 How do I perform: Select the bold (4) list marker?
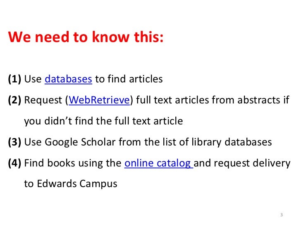(x=14, y=163)
